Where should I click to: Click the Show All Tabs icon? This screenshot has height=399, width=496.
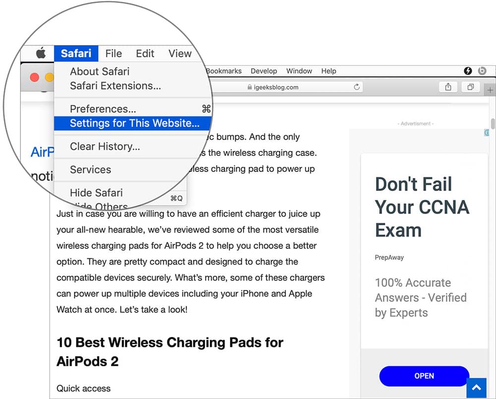coord(470,87)
